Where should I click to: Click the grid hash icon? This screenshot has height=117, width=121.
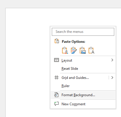[x=57, y=78]
